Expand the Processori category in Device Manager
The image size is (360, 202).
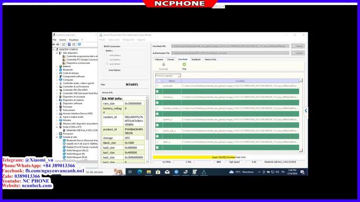coord(57,134)
